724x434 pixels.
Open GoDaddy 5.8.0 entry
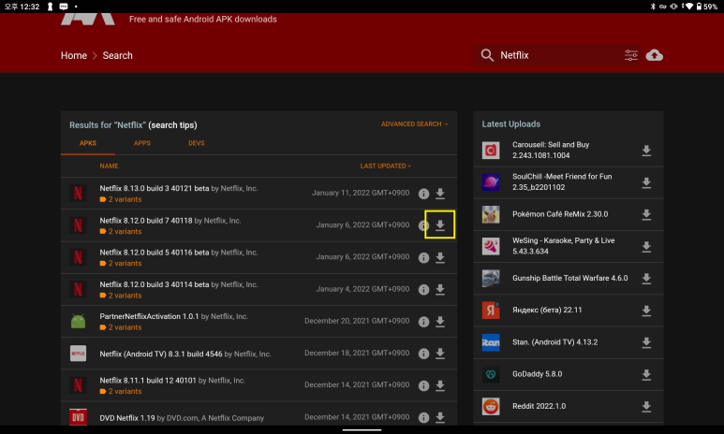tap(537, 374)
